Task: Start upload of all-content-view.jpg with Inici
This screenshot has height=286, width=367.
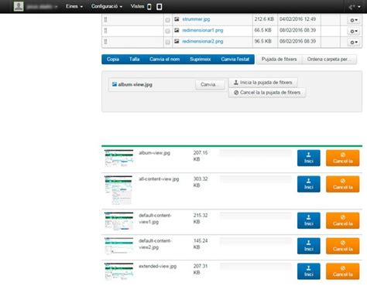Action: (309, 184)
